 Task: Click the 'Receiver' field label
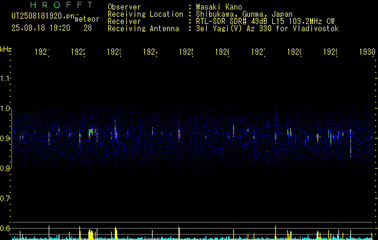[x=124, y=22]
